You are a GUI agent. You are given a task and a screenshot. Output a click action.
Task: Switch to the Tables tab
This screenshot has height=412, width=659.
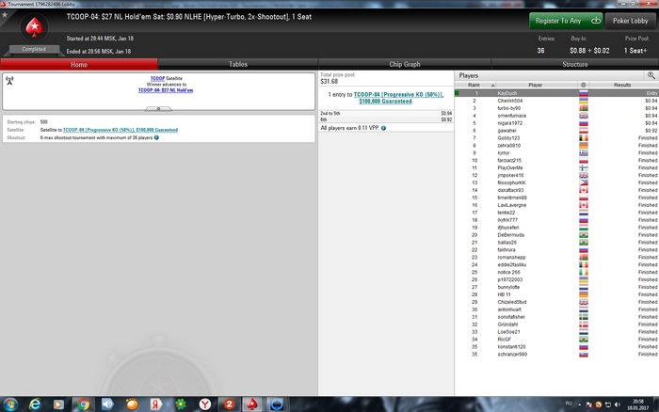(238, 64)
